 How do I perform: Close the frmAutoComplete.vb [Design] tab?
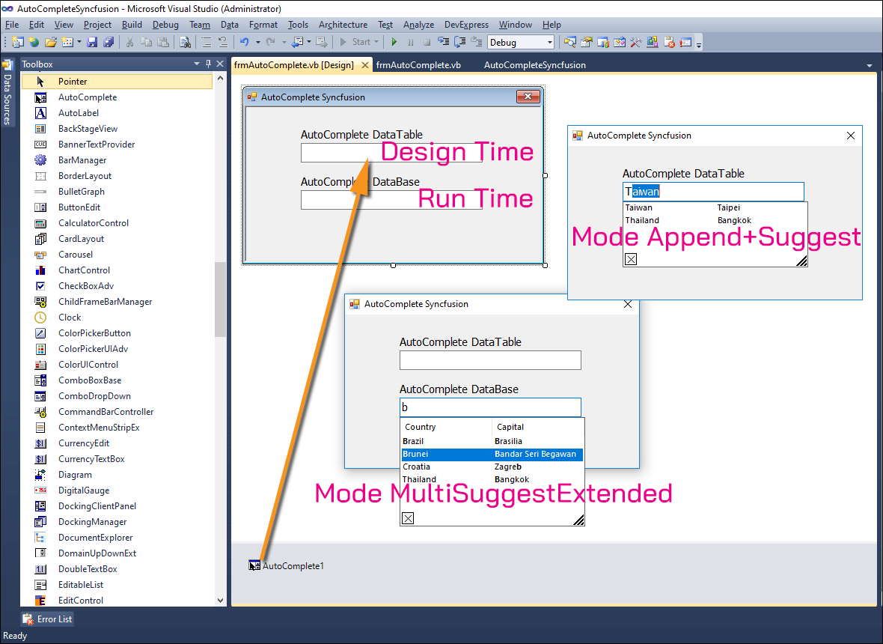365,65
